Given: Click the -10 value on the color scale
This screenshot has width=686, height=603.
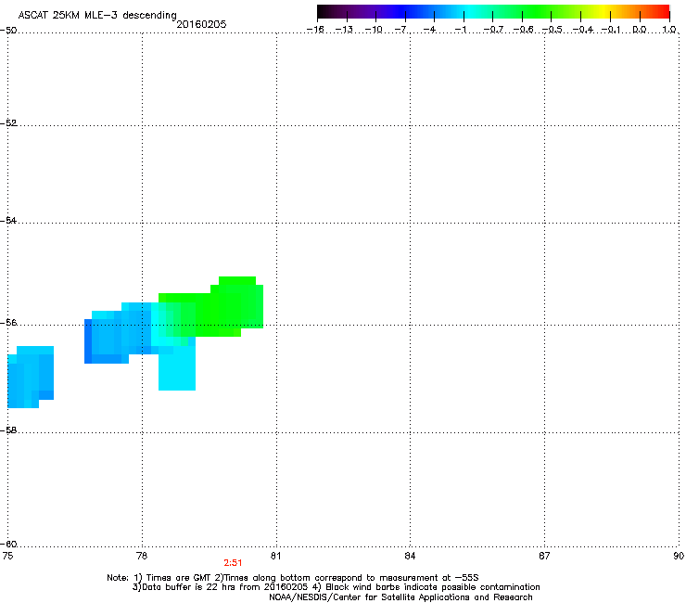Looking at the screenshot, I should 374,30.
